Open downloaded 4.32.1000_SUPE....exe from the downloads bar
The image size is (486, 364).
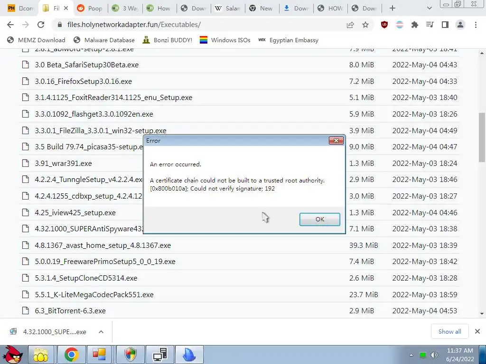[48, 332]
